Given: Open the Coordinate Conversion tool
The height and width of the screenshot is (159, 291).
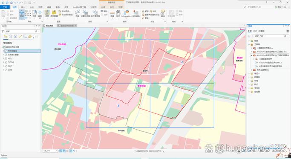Looking at the screenshot, I should 136,14.
